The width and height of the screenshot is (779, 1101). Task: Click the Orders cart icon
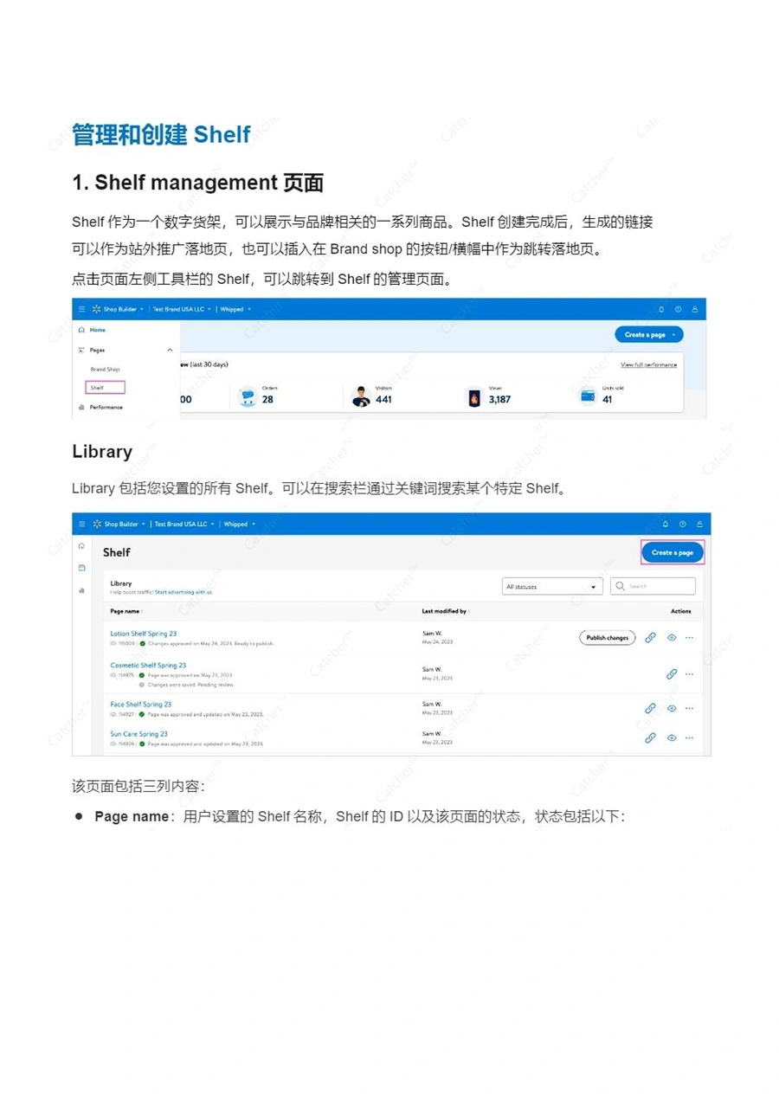(248, 397)
